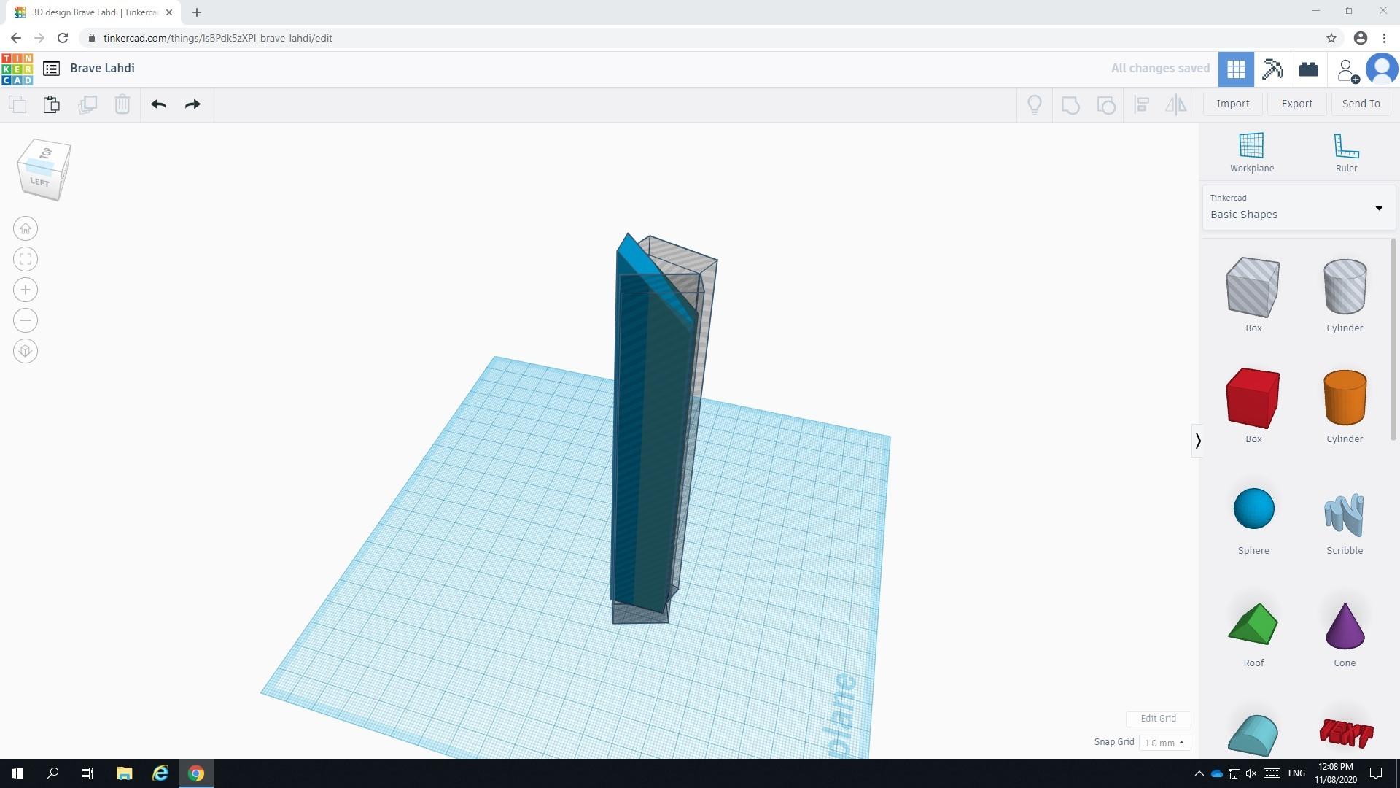
Task: Open the Export menu
Action: 1296,104
